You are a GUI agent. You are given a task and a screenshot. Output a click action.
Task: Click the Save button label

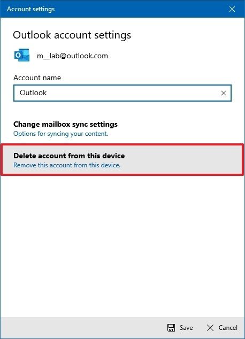point(186,328)
